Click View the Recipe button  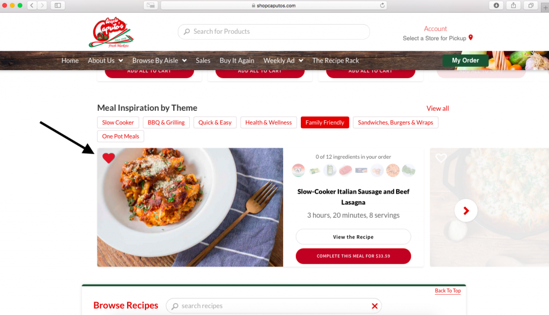point(353,237)
